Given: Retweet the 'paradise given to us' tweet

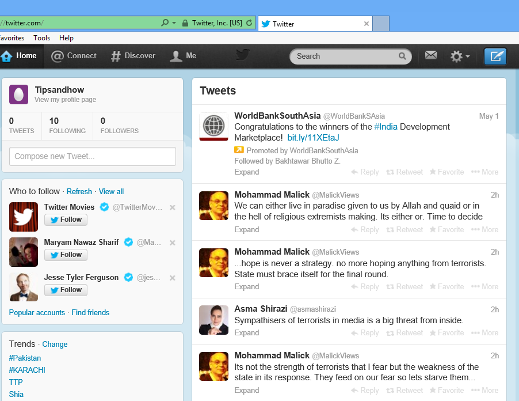Looking at the screenshot, I should pos(404,230).
